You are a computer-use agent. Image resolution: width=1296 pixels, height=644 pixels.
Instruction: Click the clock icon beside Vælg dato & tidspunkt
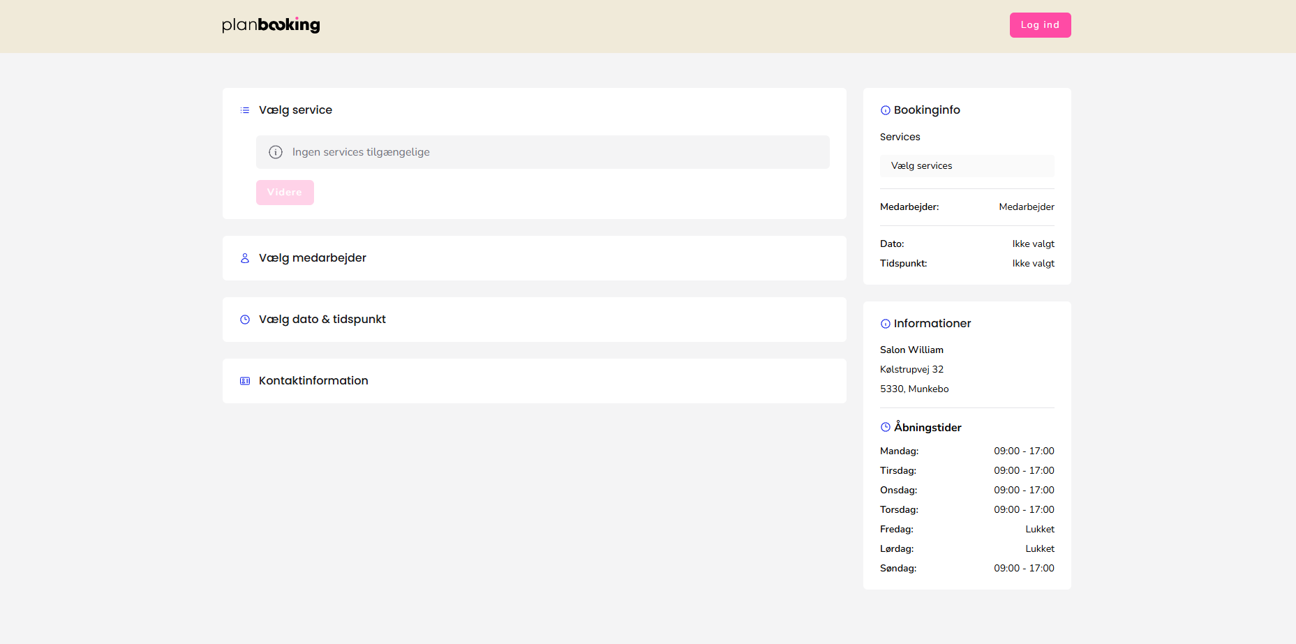point(245,320)
